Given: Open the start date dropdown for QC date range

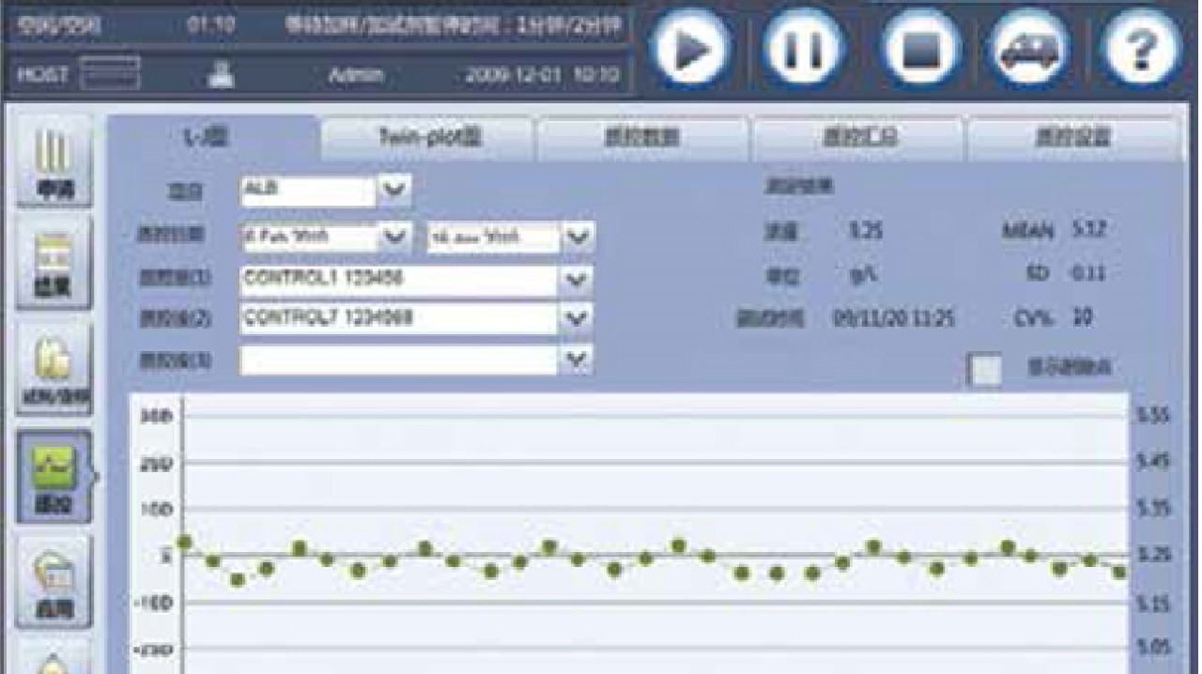Looking at the screenshot, I should 394,237.
